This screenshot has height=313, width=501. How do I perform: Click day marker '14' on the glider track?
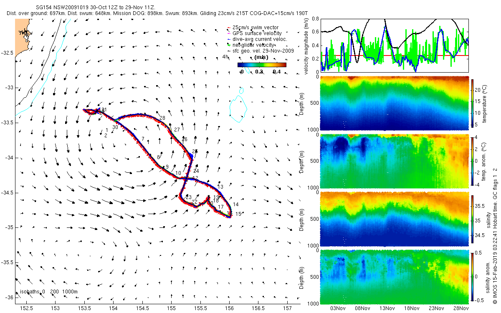tap(236, 204)
